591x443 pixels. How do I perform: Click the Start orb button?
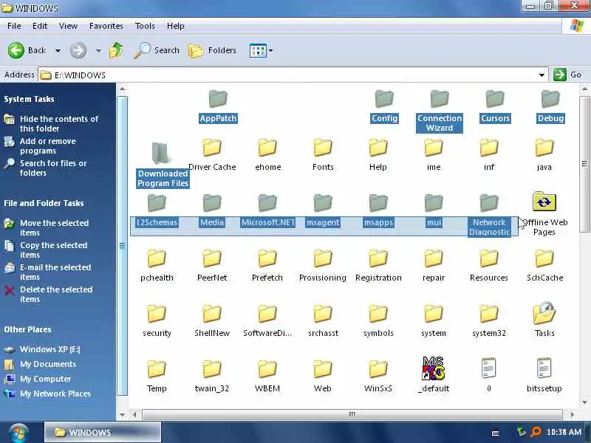(19, 433)
